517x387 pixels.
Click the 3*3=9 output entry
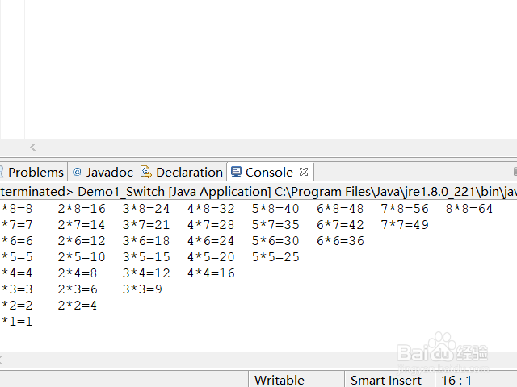tap(142, 289)
